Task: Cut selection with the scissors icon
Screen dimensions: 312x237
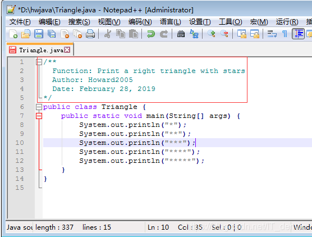Action: coord(108,34)
